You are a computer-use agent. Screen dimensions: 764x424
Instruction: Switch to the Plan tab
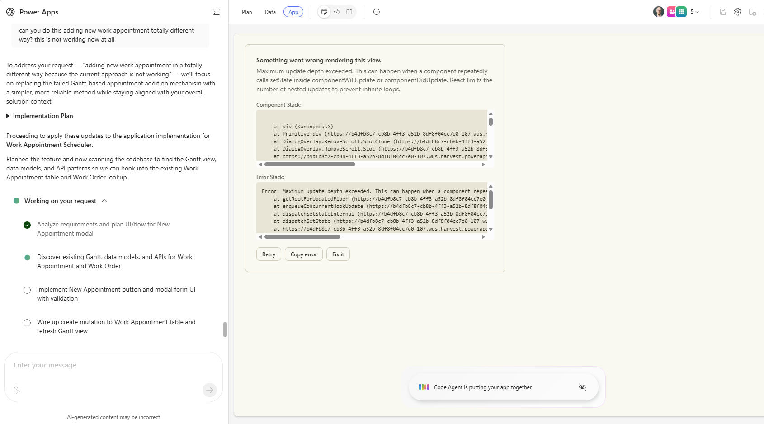(x=247, y=12)
